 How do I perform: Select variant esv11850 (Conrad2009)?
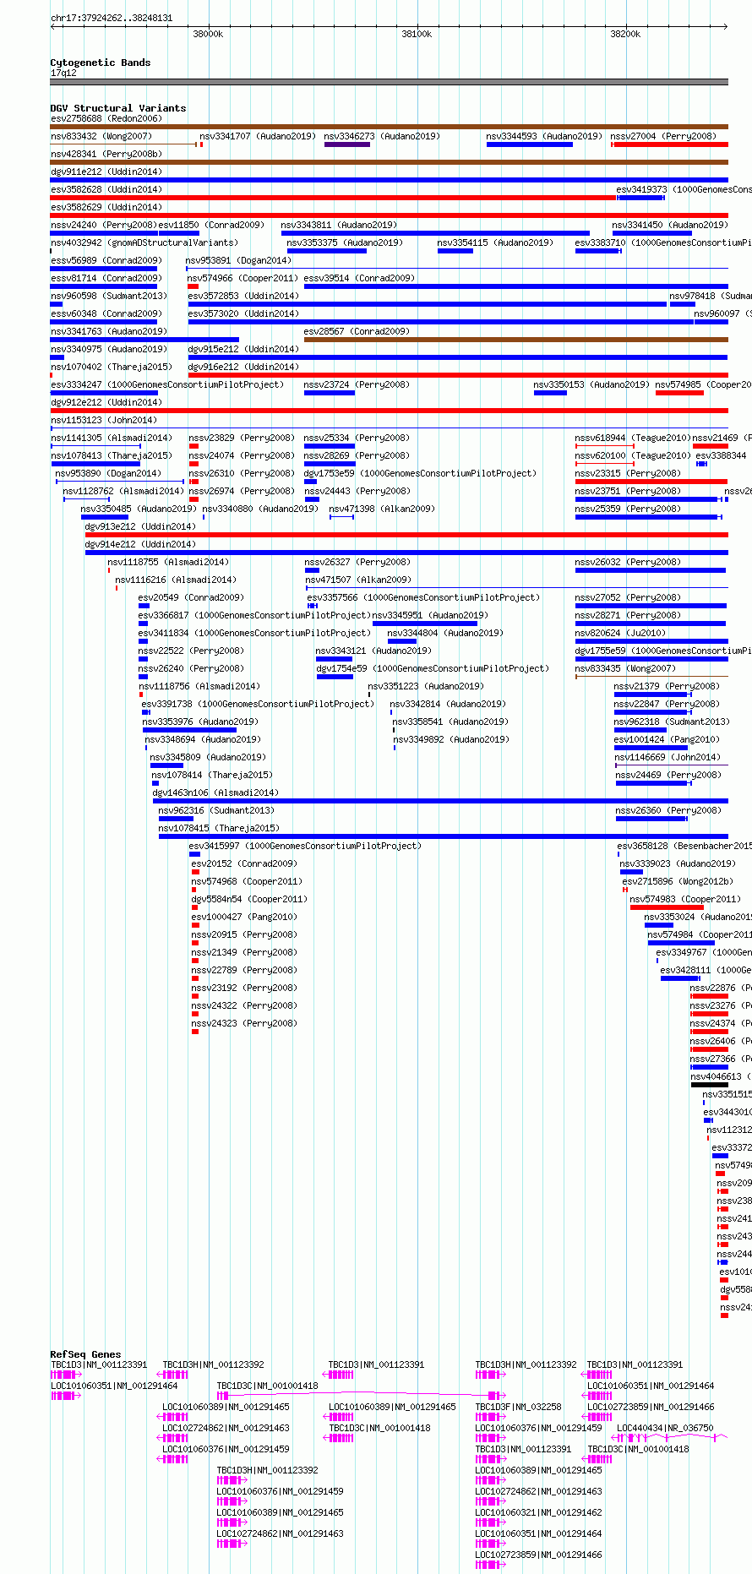click(211, 225)
